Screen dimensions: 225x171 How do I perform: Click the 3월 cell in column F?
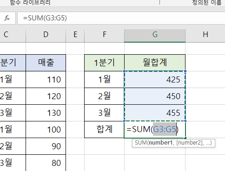[x=105, y=113]
